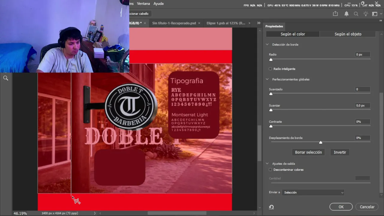Close the Sin título-1-Recuperado.psd tab
Screen dimensions: 384x216
[x=199, y=23]
